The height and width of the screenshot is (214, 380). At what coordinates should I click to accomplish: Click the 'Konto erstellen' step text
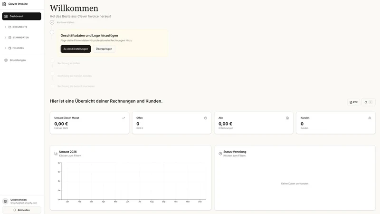pyautogui.click(x=66, y=22)
